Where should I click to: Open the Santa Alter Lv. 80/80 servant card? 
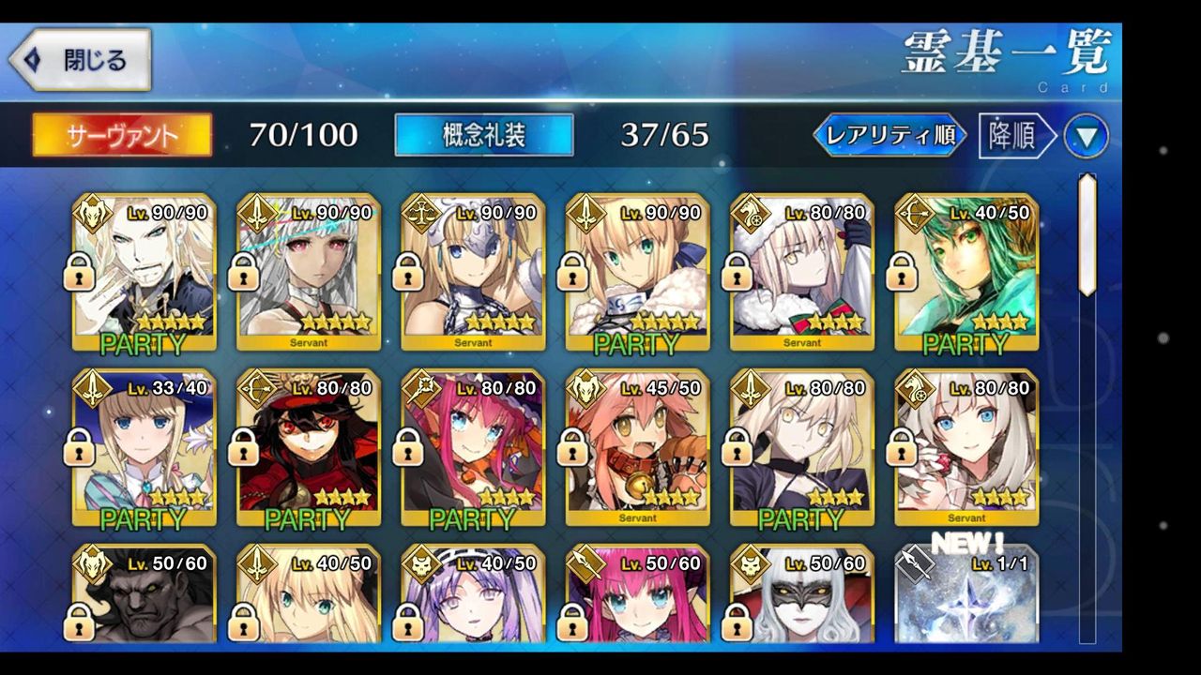tap(802, 272)
